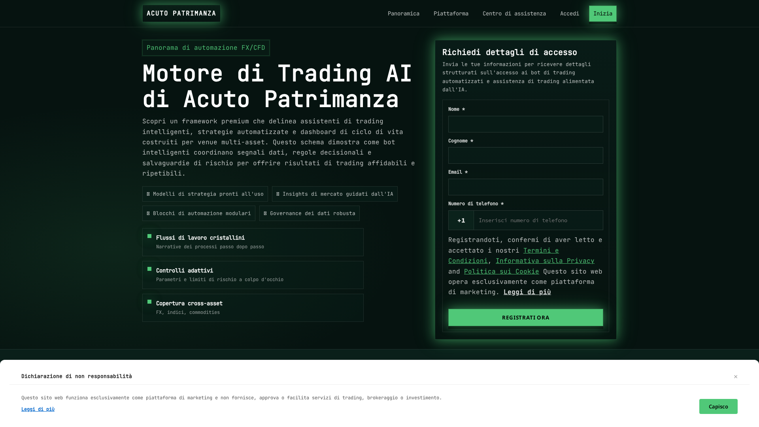Click the Capisco button
The height and width of the screenshot is (427, 759).
point(718,406)
